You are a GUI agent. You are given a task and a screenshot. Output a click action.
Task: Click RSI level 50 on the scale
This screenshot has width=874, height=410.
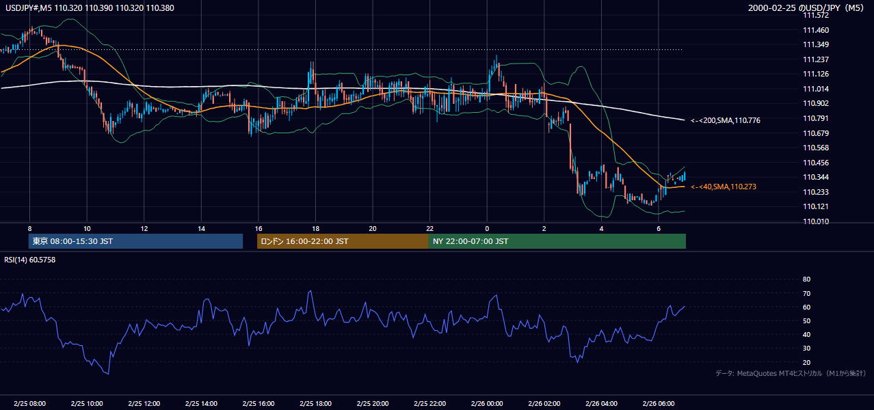[x=806, y=320]
